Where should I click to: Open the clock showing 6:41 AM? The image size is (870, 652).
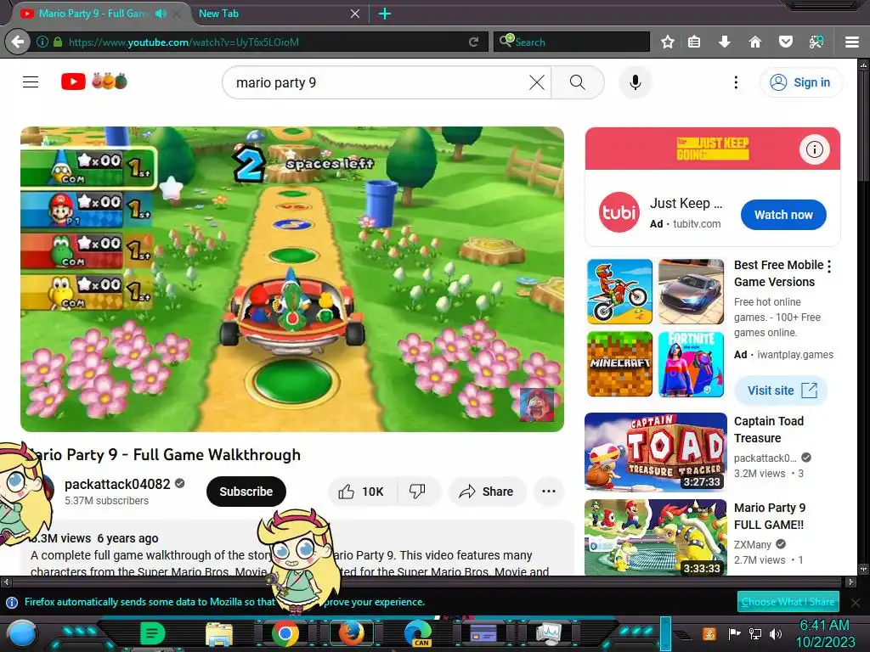pyautogui.click(x=826, y=633)
